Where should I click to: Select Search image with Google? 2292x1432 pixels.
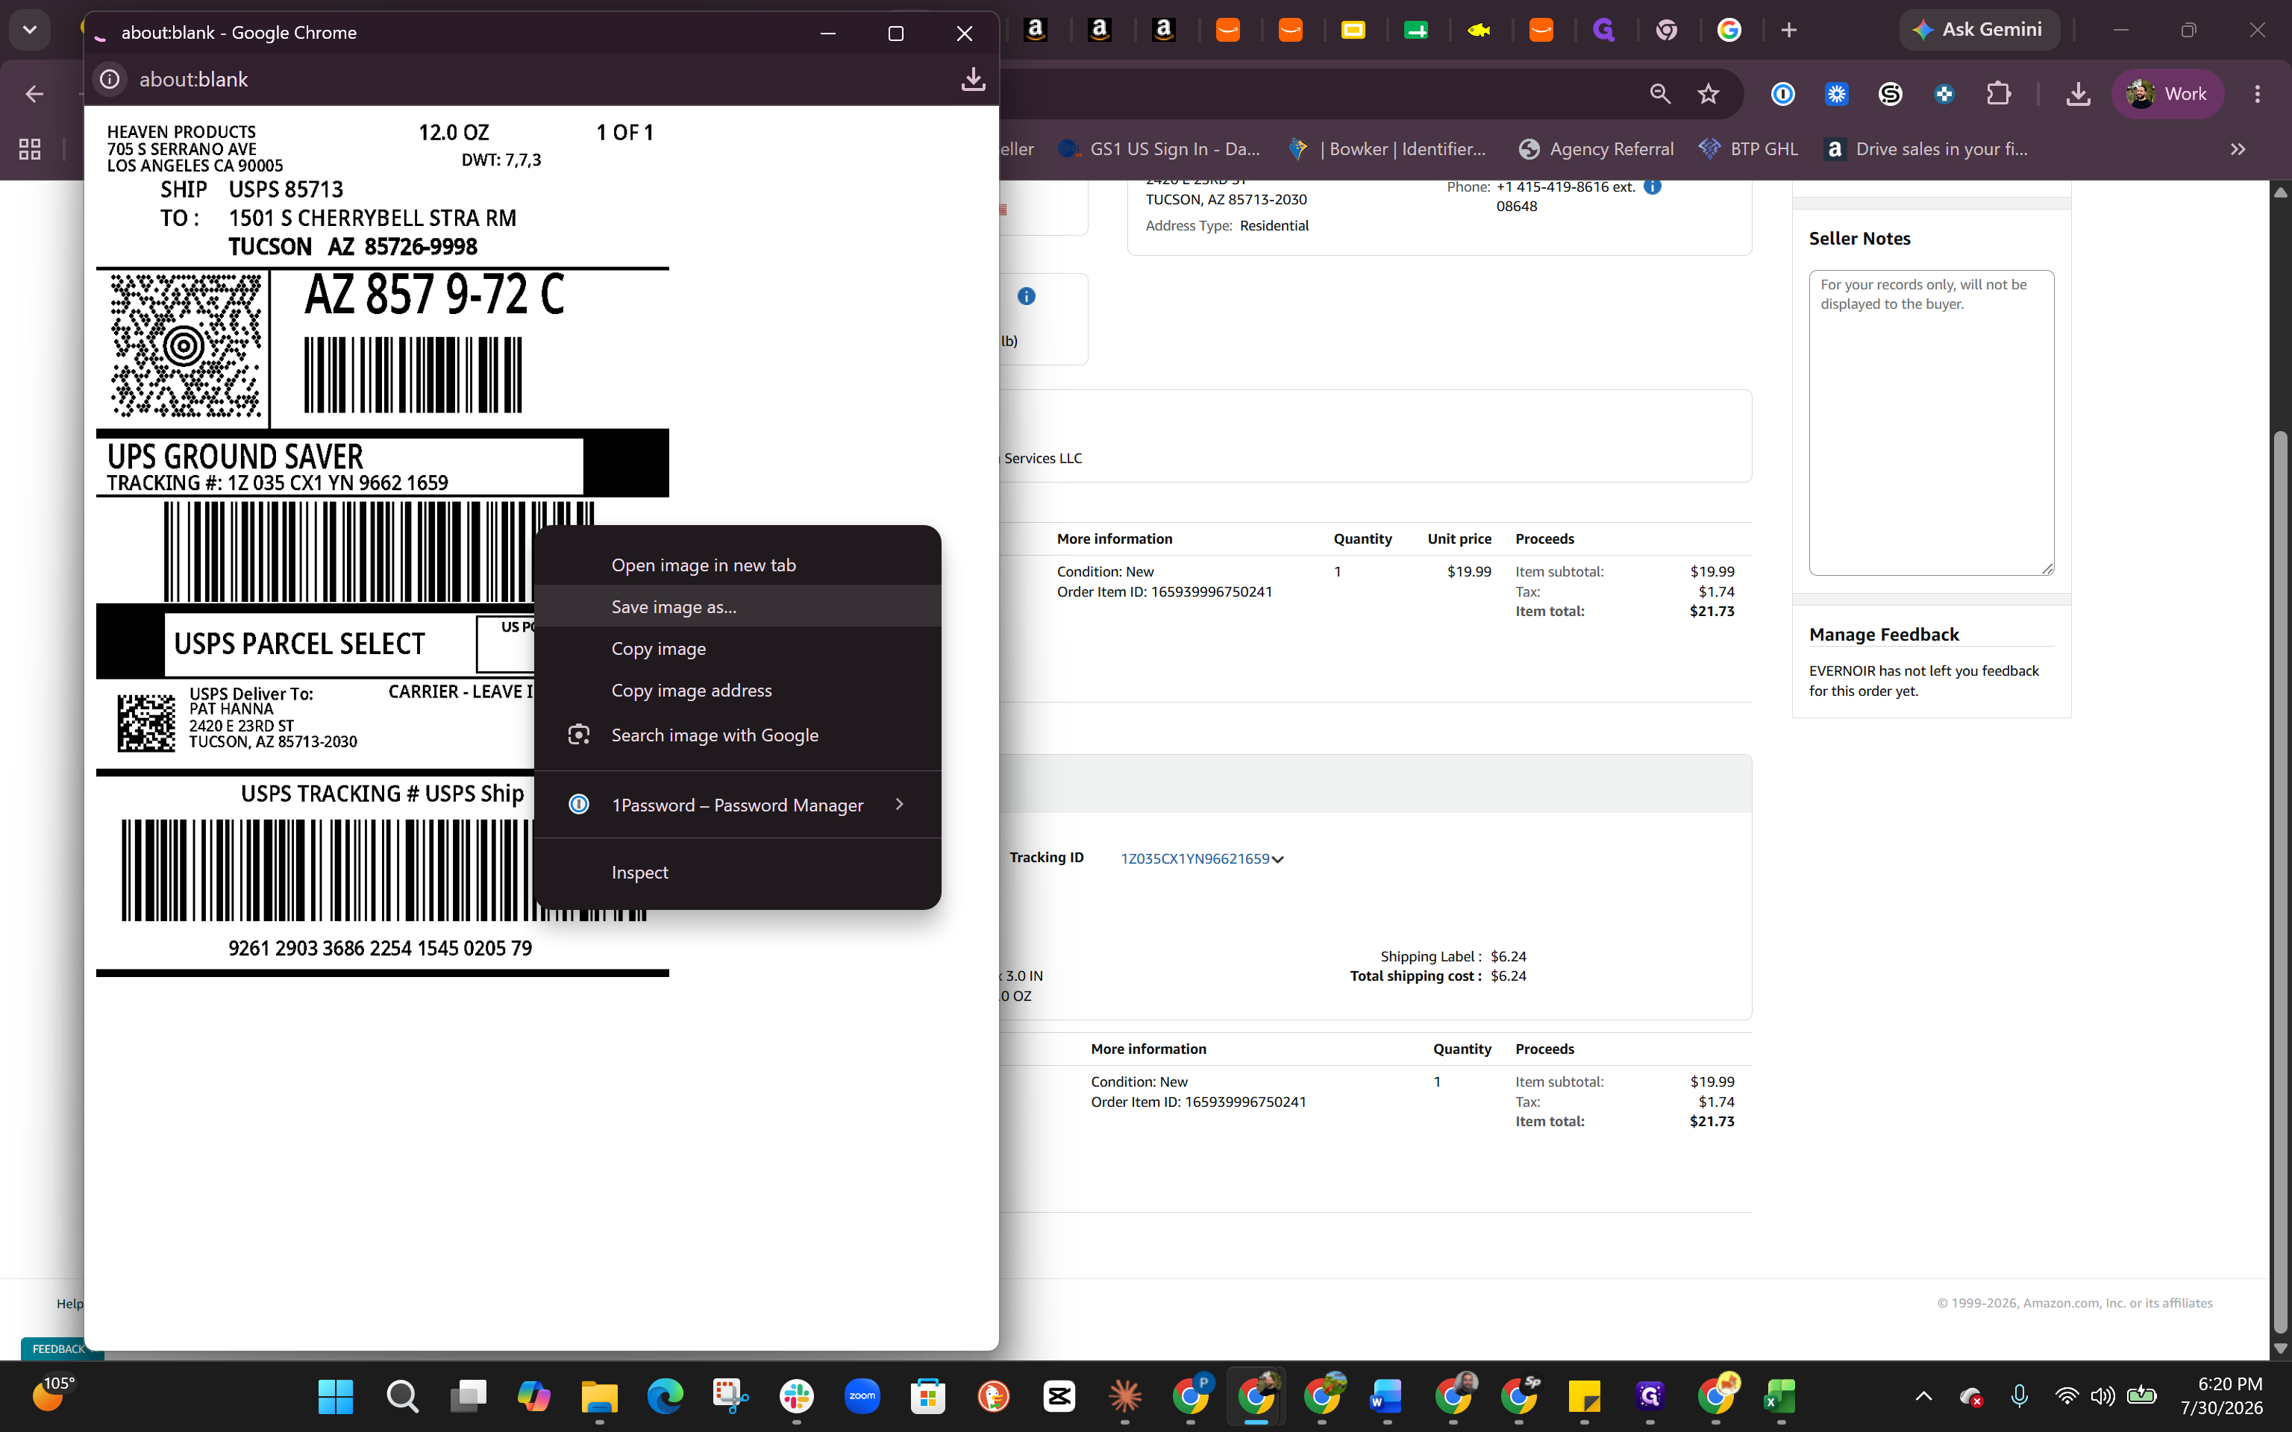[x=738, y=735]
